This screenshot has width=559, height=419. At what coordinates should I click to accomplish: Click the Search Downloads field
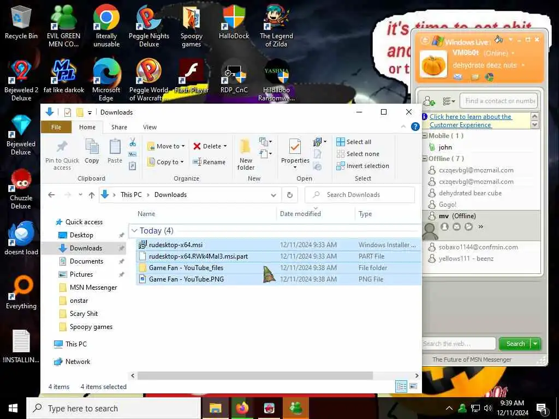tap(360, 195)
